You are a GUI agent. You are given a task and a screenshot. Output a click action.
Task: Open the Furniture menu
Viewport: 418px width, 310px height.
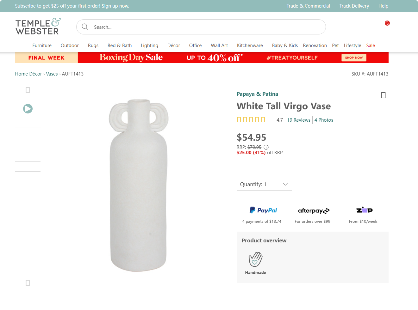point(42,46)
